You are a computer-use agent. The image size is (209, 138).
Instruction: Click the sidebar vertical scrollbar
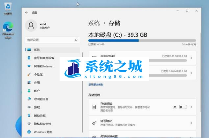pos(82,92)
